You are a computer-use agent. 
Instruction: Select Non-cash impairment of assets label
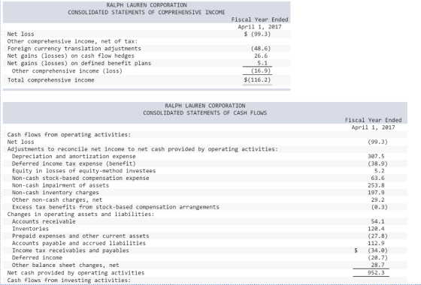pos(60,185)
